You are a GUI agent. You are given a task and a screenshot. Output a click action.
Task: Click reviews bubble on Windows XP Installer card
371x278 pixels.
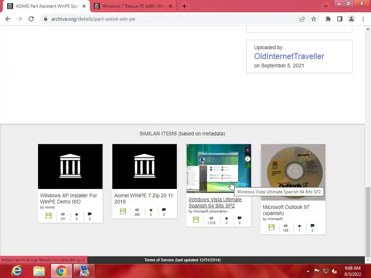89,214
